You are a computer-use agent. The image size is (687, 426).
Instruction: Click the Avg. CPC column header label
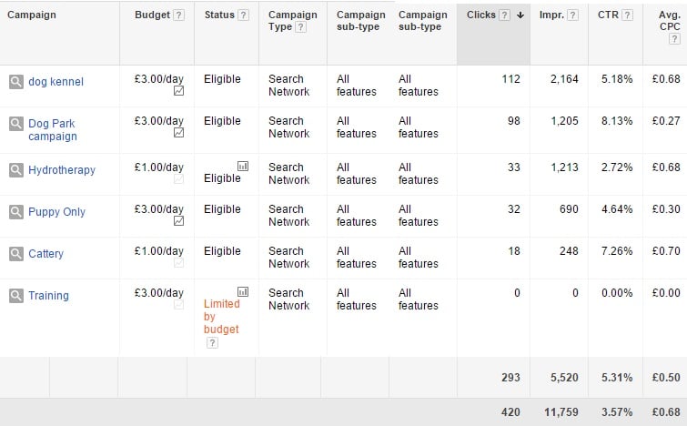tap(670, 21)
